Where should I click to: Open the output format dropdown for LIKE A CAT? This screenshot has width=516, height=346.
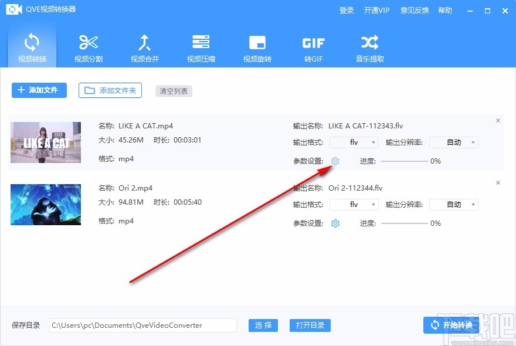354,142
